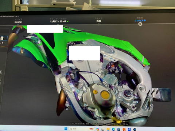Launch Microsoft Edge from the taskbar
The height and width of the screenshot is (131, 175).
coord(113,129)
